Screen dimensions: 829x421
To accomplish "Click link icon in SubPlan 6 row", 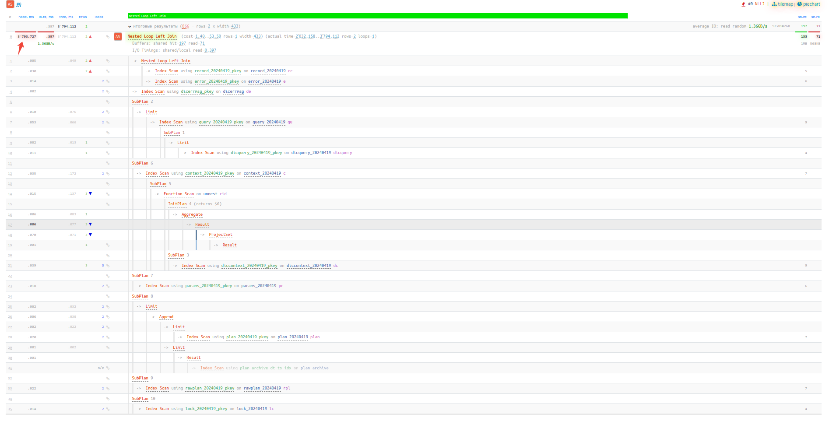I will click(x=108, y=163).
